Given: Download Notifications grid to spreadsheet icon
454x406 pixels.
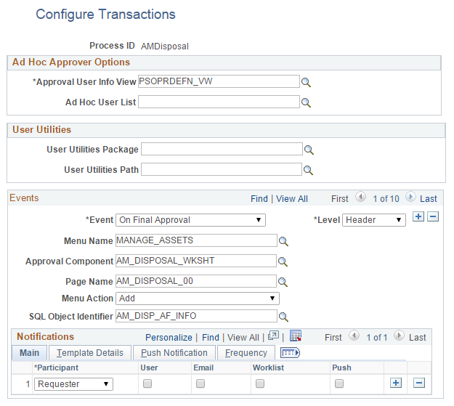Looking at the screenshot, I should tap(296, 336).
